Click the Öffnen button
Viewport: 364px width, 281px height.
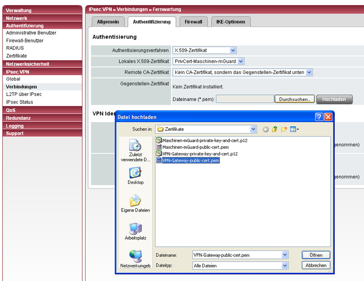pos(316,255)
